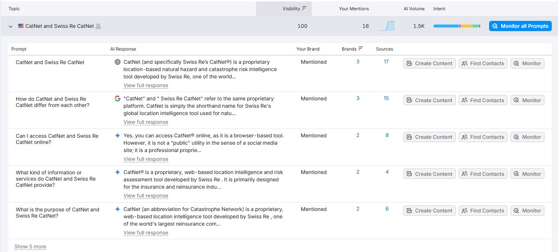This screenshot has width=558, height=252.
Task: Click the Mentioned status in the first prompt row
Action: (314, 62)
